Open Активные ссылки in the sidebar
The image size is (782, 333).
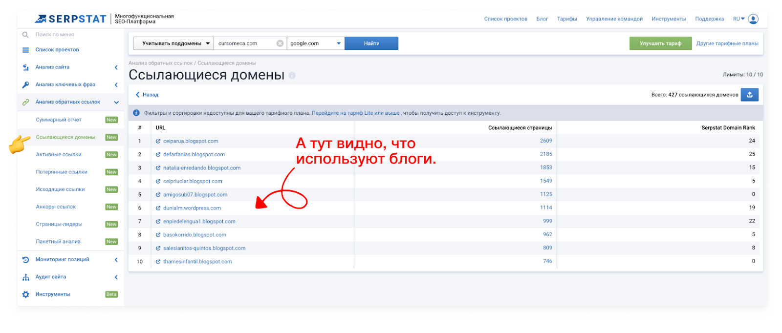coord(59,155)
